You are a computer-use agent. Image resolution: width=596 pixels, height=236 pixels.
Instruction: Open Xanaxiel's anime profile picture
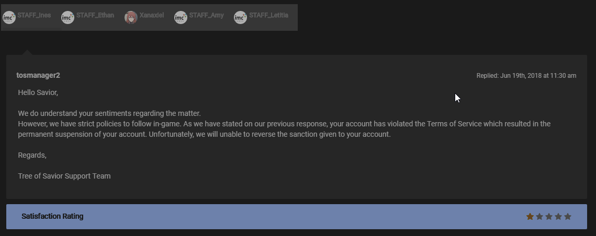[x=131, y=18]
